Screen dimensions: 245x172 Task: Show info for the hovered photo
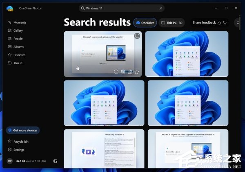[116, 72]
